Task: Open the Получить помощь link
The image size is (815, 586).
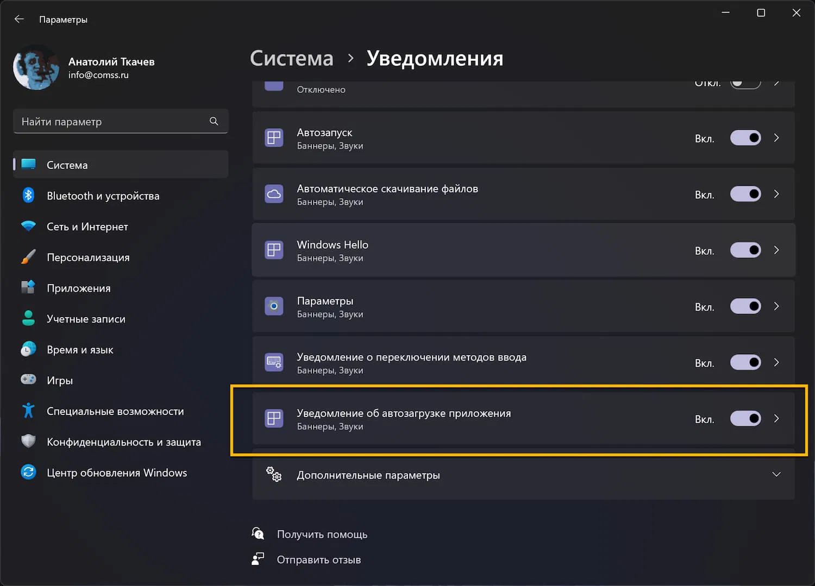Action: (x=322, y=534)
